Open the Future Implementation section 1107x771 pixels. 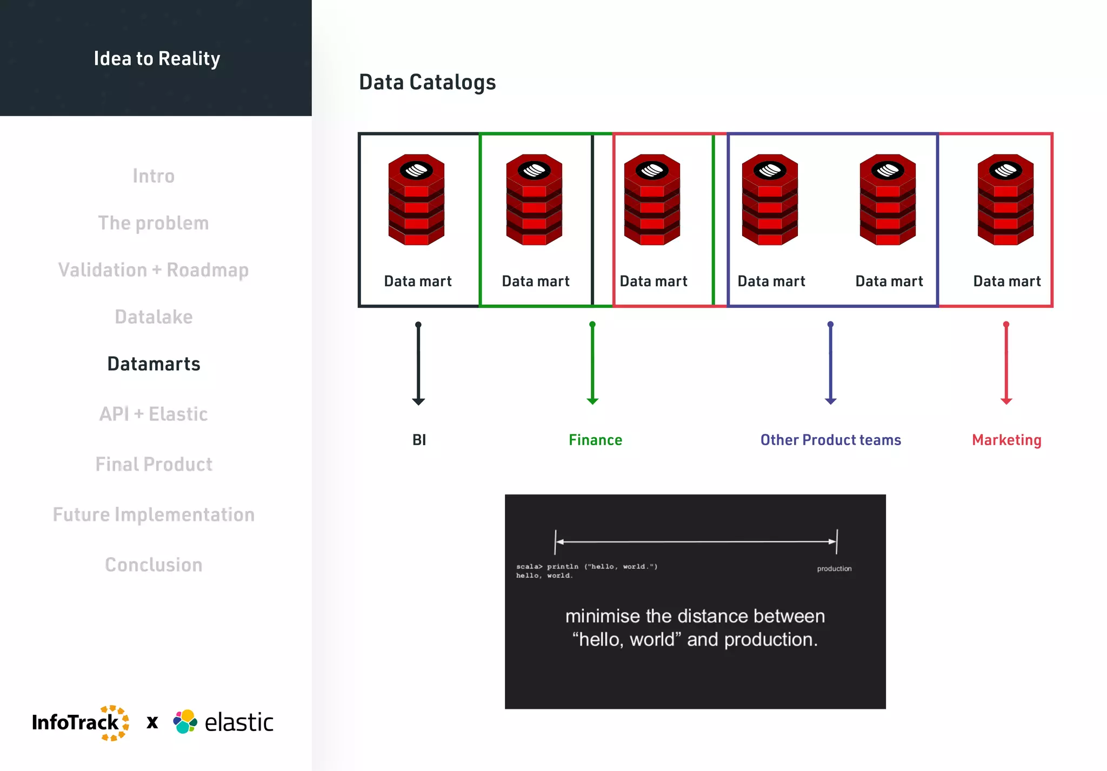[154, 515]
